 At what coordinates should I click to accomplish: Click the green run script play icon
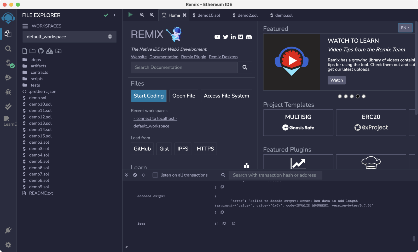pos(130,15)
